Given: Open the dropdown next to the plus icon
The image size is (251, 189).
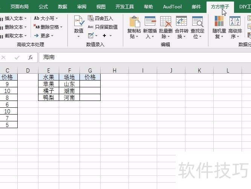Looking at the screenshot, I should tap(110, 36).
